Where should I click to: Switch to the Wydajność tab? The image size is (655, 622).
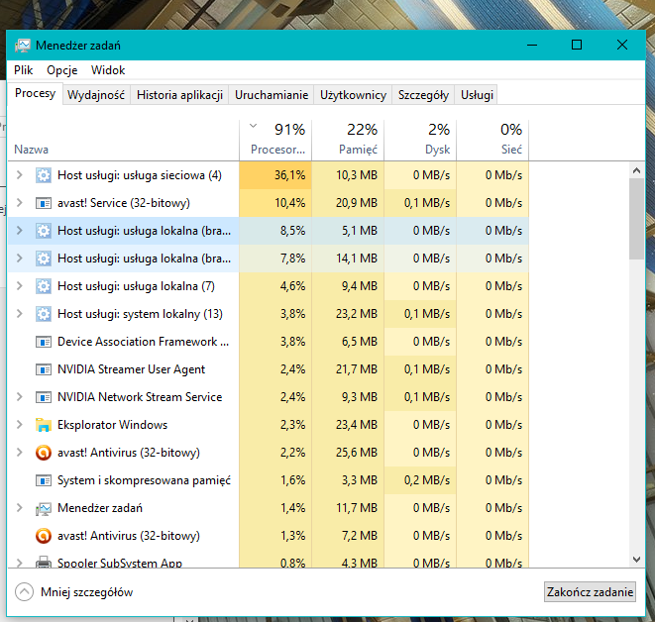pyautogui.click(x=96, y=95)
